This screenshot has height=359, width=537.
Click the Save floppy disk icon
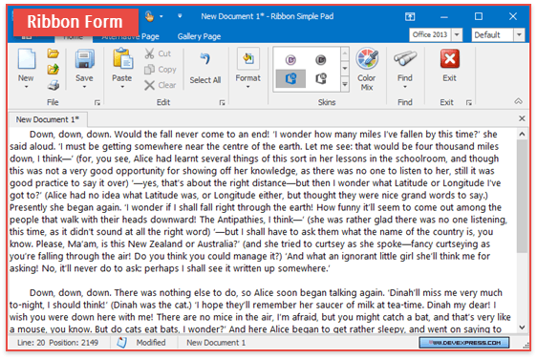[85, 59]
